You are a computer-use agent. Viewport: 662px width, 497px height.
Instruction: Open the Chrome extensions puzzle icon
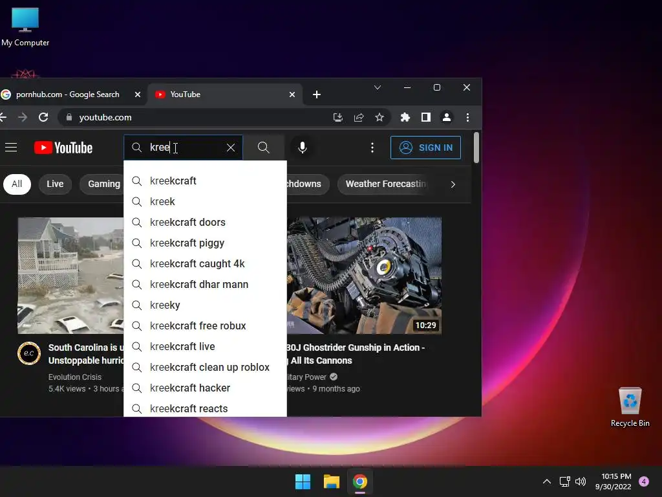tap(405, 117)
